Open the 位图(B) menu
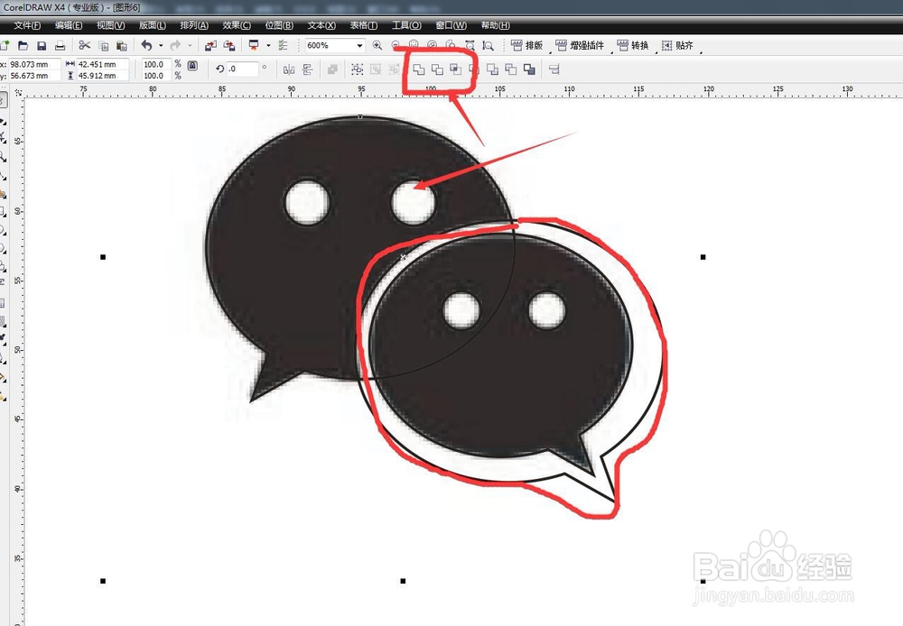The image size is (903, 626). coord(279,25)
